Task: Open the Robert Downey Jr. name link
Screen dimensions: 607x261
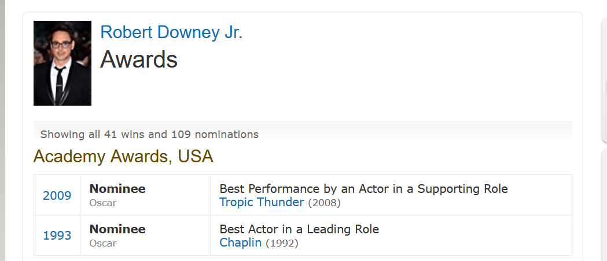Action: coord(171,32)
